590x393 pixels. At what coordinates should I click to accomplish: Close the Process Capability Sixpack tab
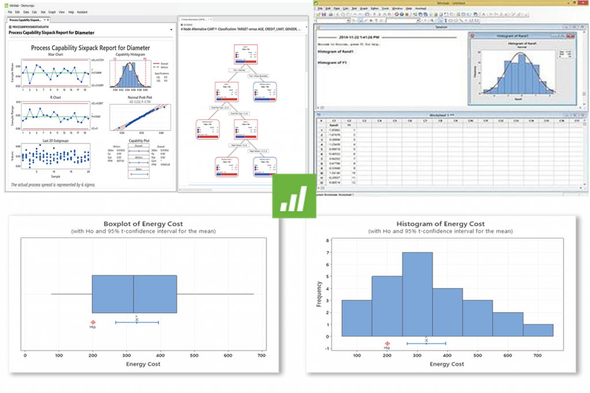[x=48, y=19]
